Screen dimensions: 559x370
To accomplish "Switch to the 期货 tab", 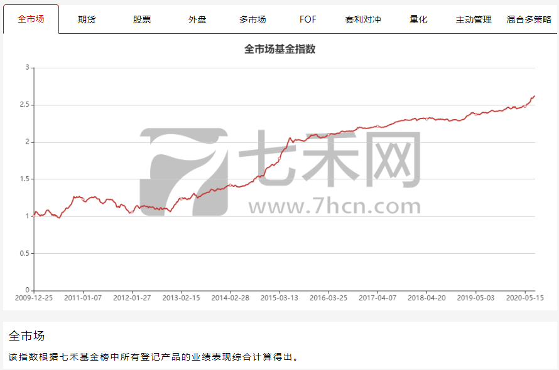I will click(87, 19).
